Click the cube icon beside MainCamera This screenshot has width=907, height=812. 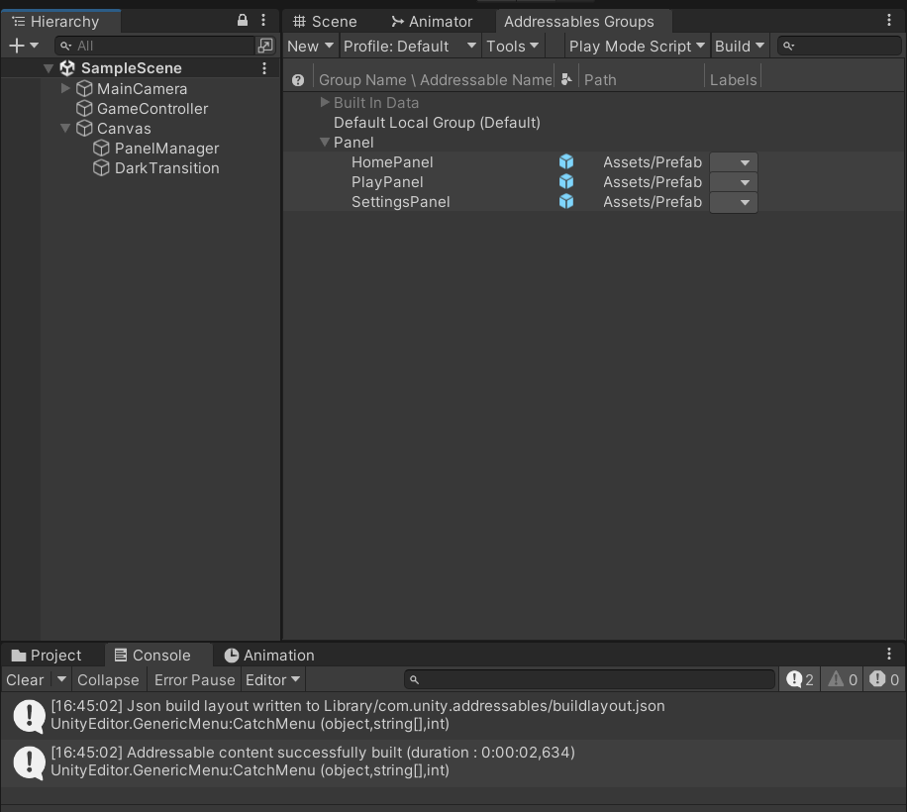click(84, 88)
